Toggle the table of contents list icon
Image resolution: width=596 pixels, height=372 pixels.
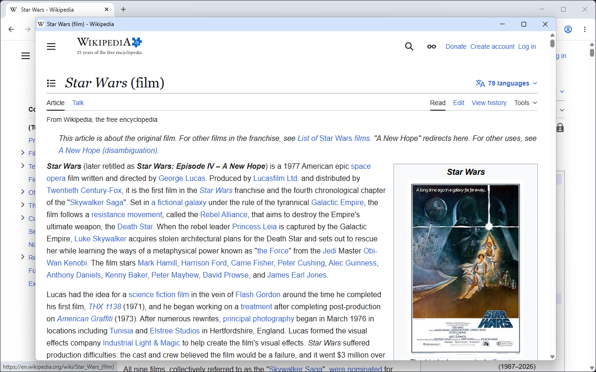pos(51,83)
